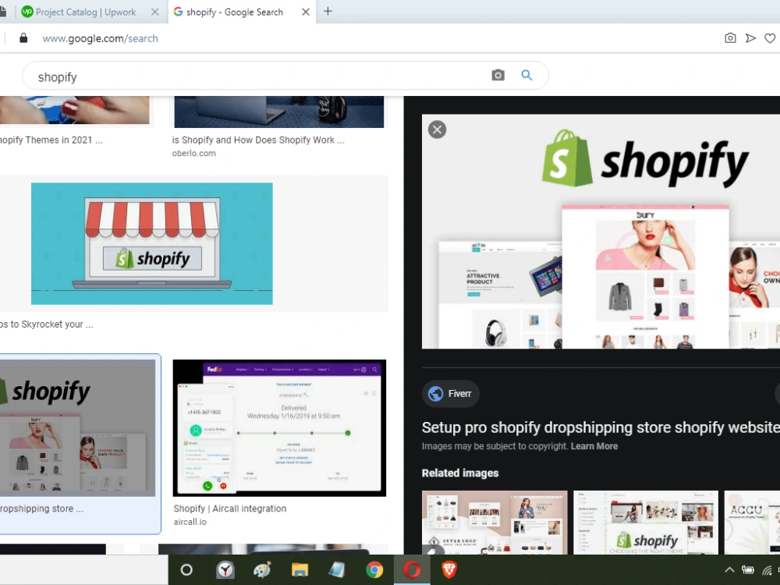Click the Google favicon on active tab
This screenshot has height=585, width=780.
coord(178,12)
